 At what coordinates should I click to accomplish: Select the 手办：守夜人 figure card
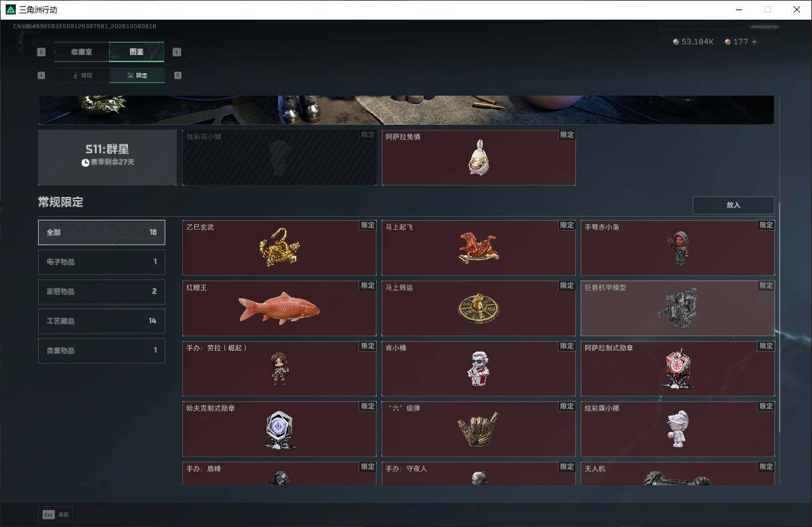pos(478,473)
